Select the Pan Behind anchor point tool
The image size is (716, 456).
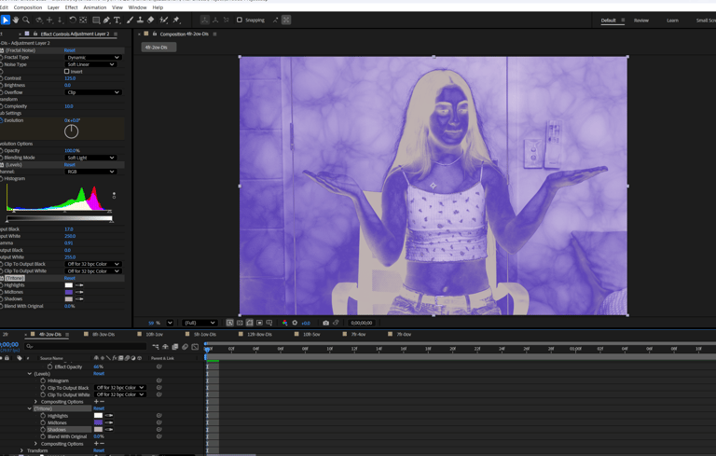tap(83, 21)
